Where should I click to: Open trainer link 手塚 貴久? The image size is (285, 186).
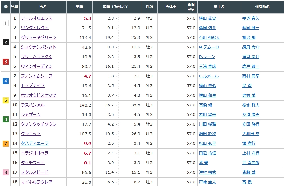point(251,18)
